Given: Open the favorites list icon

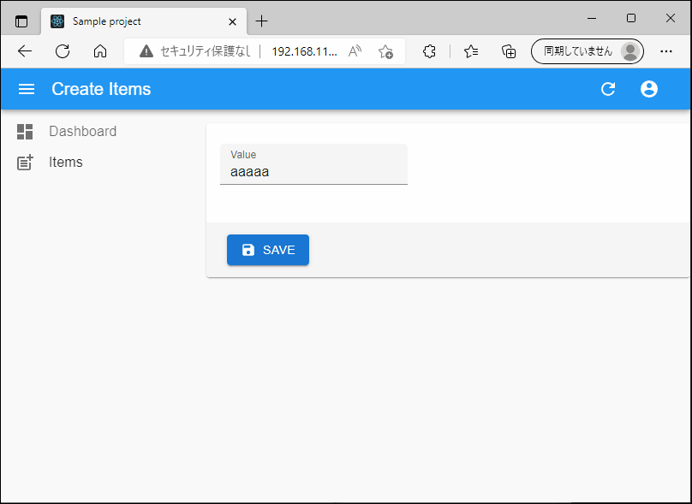Looking at the screenshot, I should click(471, 51).
